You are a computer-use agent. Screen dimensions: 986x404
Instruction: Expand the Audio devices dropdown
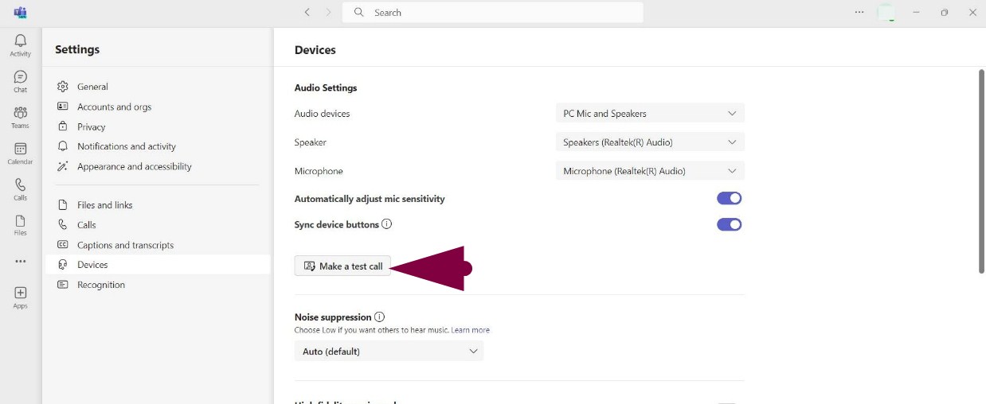(650, 114)
